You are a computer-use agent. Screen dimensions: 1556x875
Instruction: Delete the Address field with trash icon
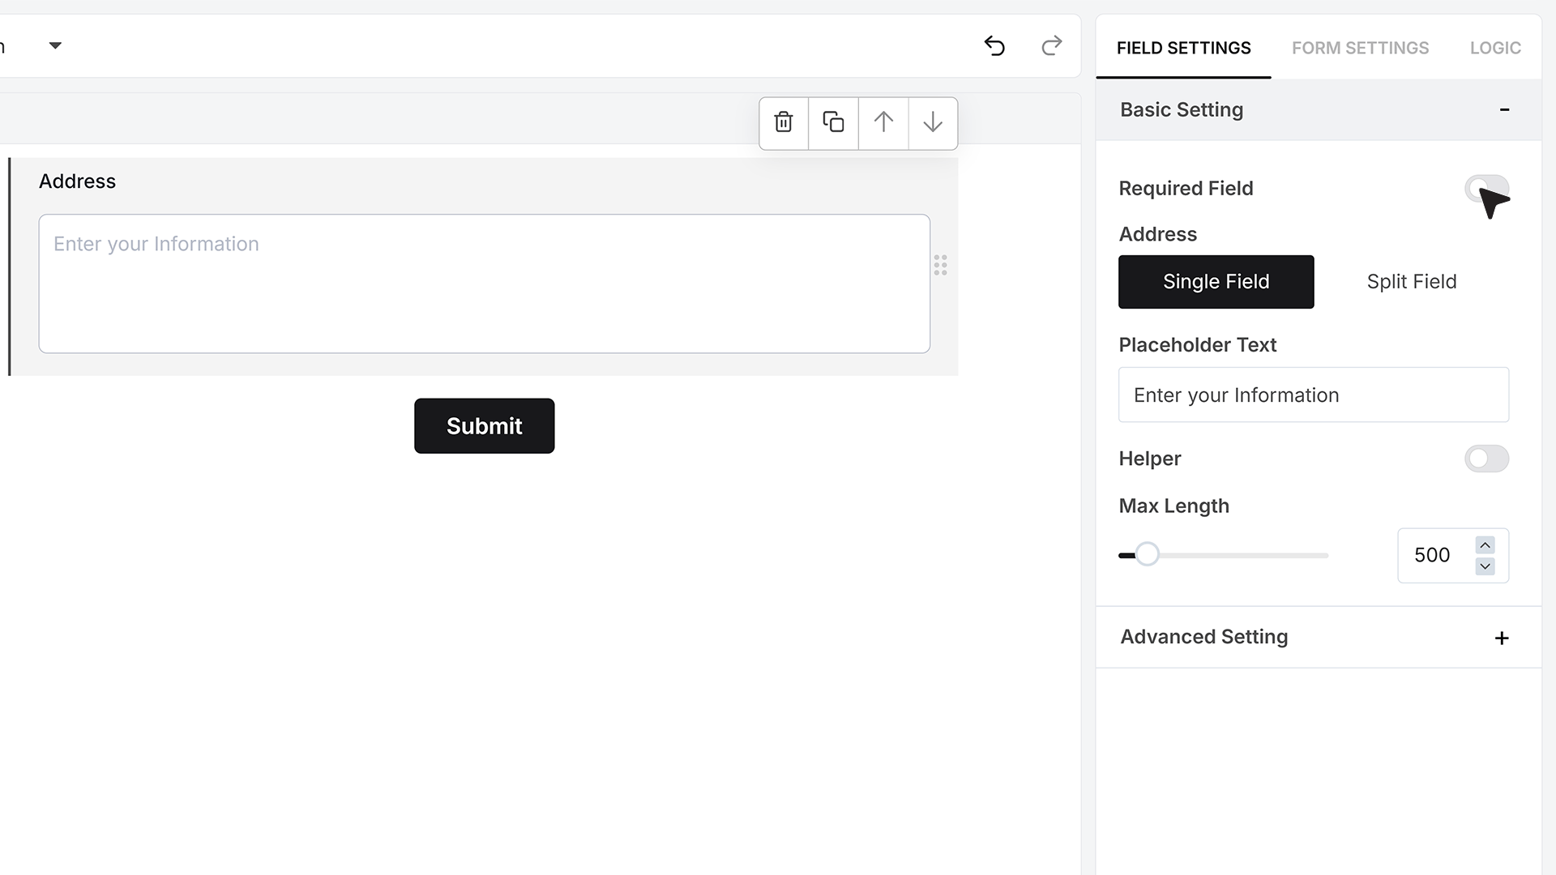click(x=784, y=123)
